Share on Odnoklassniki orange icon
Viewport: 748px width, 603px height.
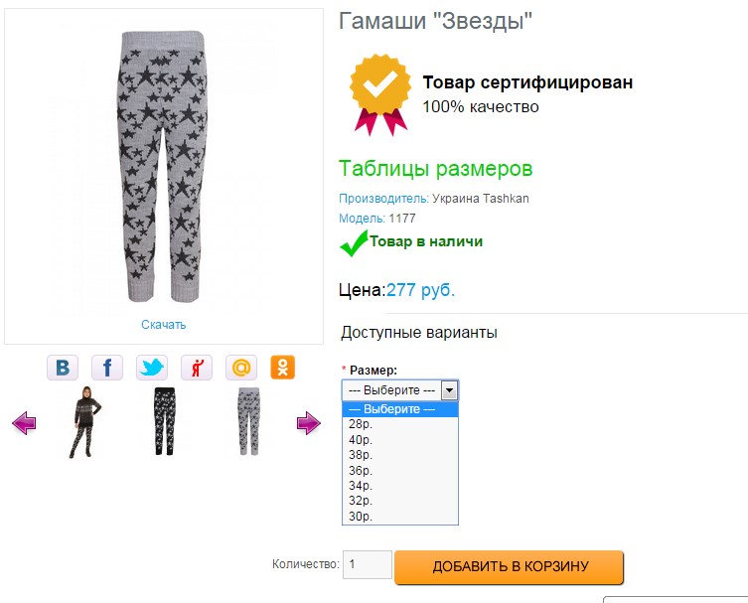pyautogui.click(x=282, y=368)
